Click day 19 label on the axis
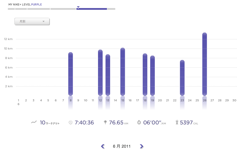Screen dimensions: 241x152 [152, 100]
